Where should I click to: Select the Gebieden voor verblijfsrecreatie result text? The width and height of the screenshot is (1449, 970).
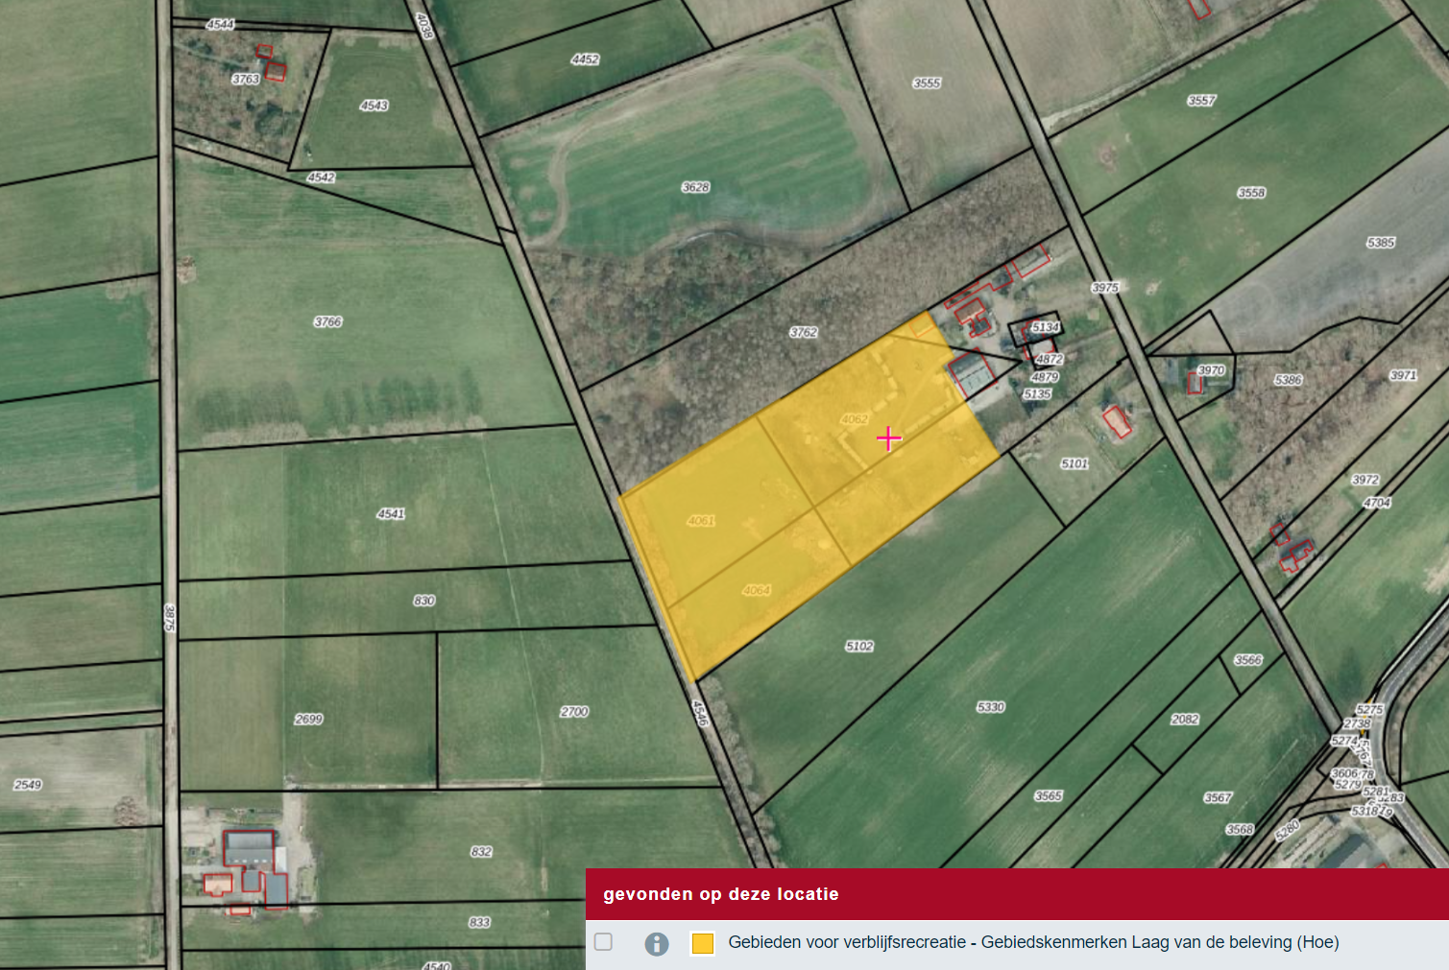(x=1033, y=942)
